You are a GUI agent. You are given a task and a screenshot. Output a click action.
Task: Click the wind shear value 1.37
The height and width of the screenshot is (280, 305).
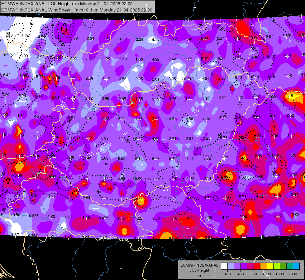coord(123,39)
